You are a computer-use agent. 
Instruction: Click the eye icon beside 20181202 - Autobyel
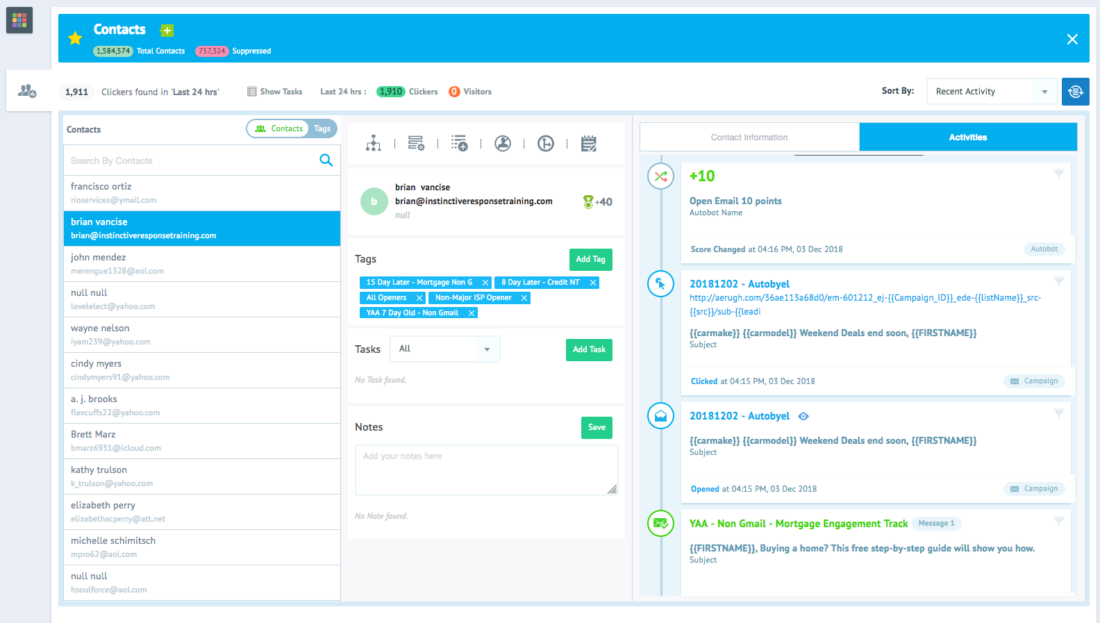pos(803,416)
